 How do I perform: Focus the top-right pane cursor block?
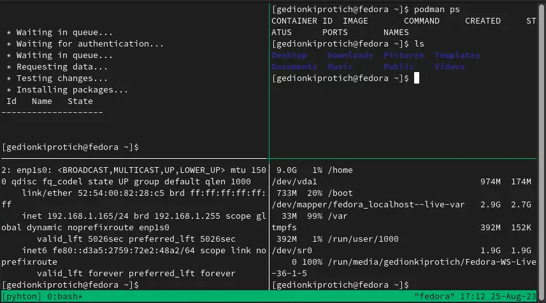pyautogui.click(x=417, y=78)
